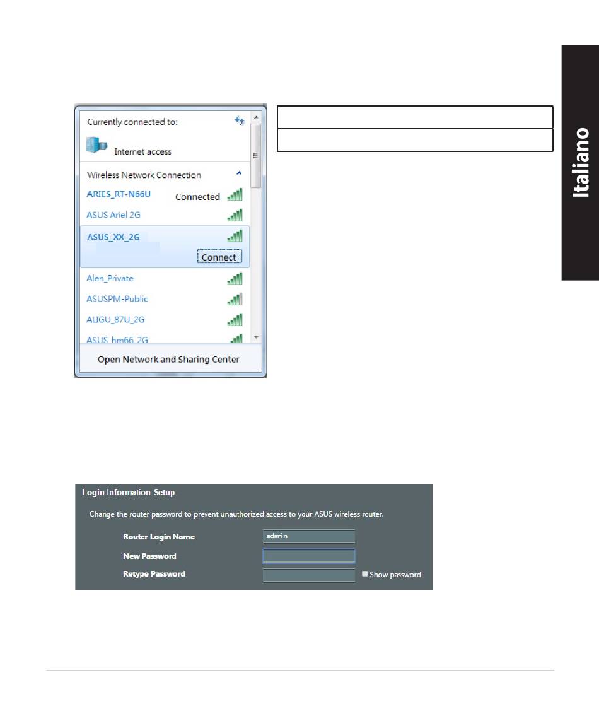The image size is (599, 716).
Task: Collapse the Wireless Network Connection section
Action: (239, 173)
